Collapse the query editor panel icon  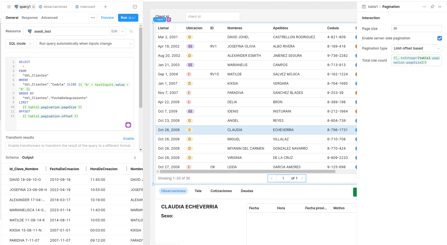point(135,7)
